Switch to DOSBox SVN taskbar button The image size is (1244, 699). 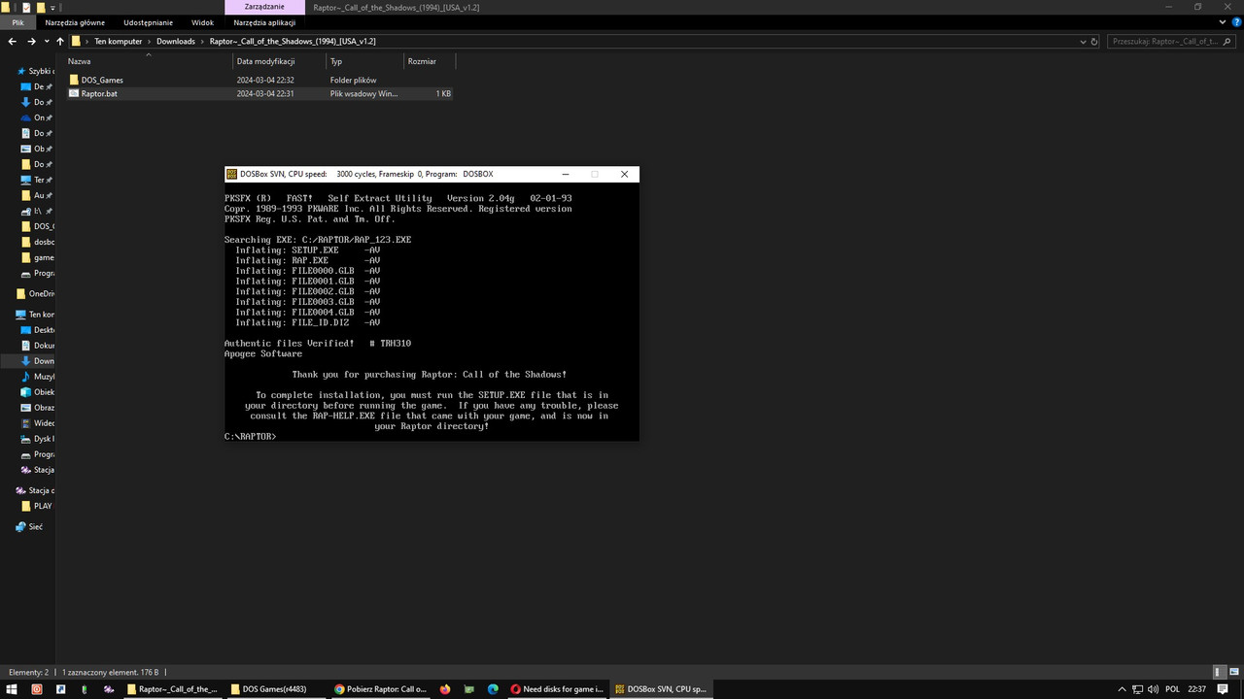(661, 689)
